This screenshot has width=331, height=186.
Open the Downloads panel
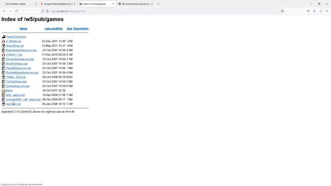(314, 11)
